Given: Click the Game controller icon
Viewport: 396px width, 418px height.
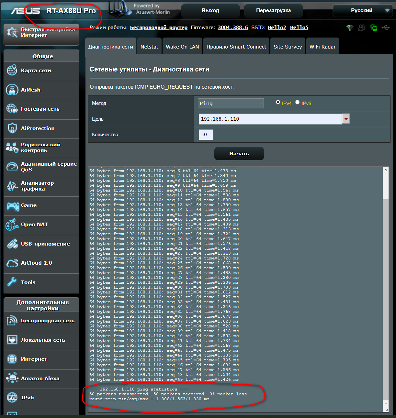Looking at the screenshot, I should pyautogui.click(x=13, y=206).
